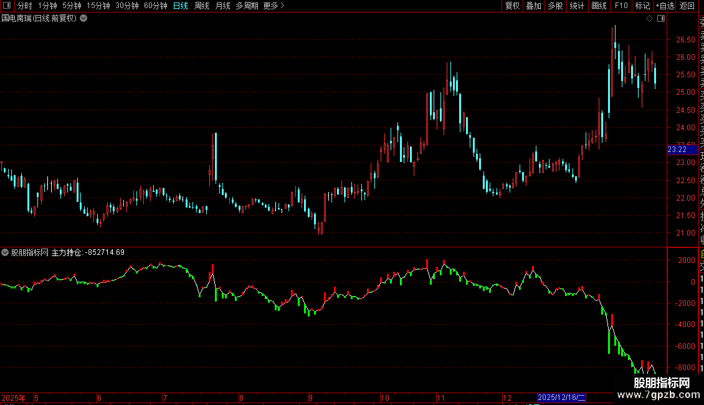
Task: Open F10 company information
Action: pos(621,6)
